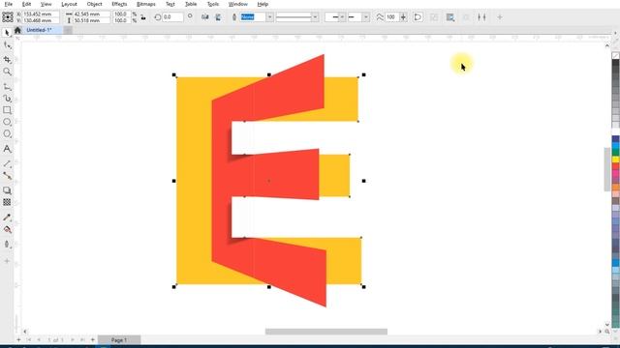The height and width of the screenshot is (348, 620).
Task: Click the wrap text icon
Action: click(x=449, y=17)
